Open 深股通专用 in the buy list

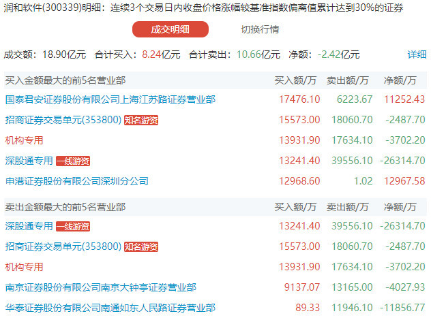(29, 161)
